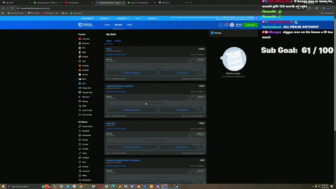
Task: Click the browser address bar
Action: point(157,8)
